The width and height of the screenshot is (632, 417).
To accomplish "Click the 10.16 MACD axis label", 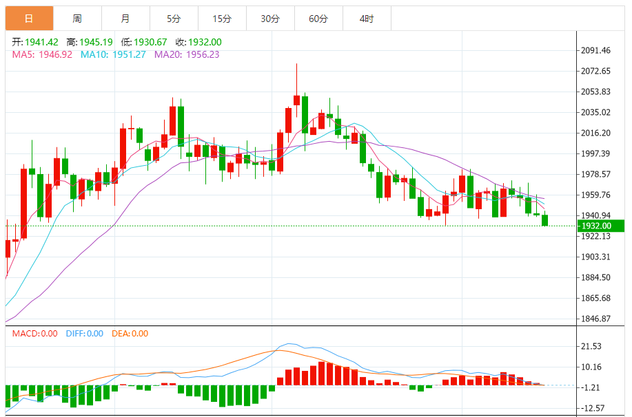I will point(591,367).
